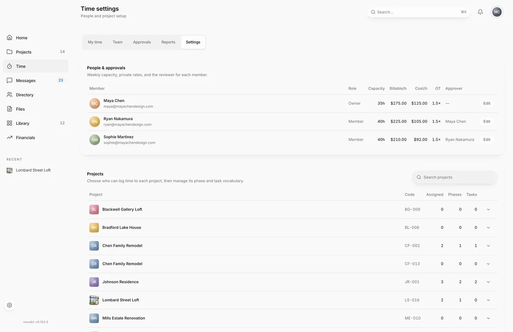Click the CR badge of Chen Family Remodel CF-002

point(94,246)
